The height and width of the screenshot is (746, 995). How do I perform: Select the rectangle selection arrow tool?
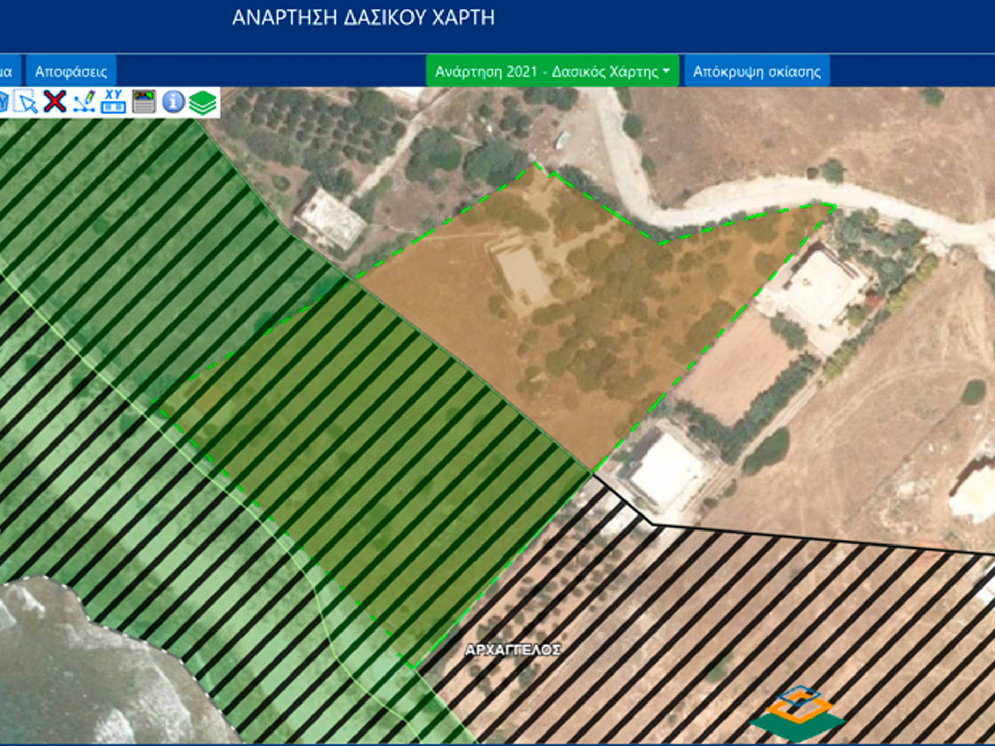tap(26, 102)
